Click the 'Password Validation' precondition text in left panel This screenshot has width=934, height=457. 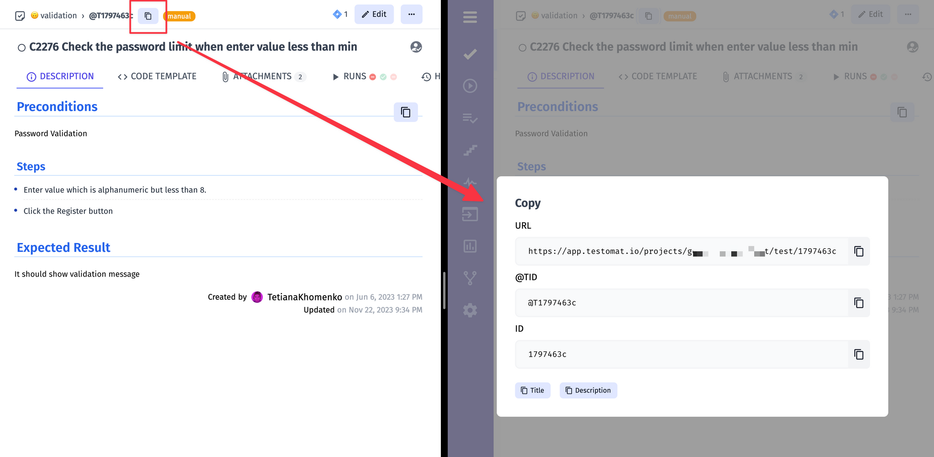click(51, 133)
